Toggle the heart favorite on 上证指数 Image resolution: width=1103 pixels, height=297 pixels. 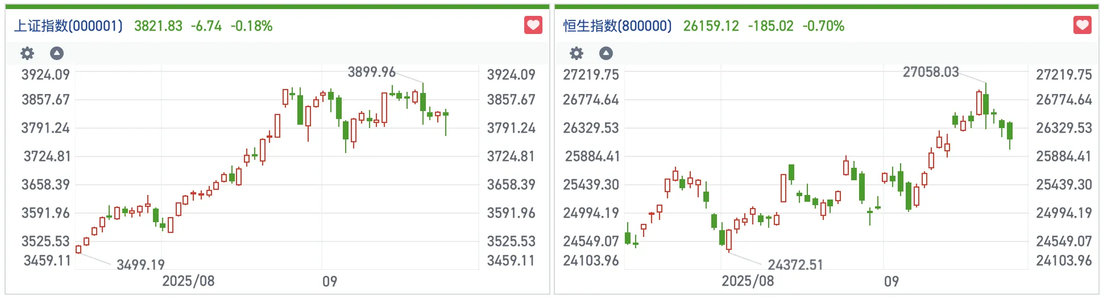coord(533,26)
